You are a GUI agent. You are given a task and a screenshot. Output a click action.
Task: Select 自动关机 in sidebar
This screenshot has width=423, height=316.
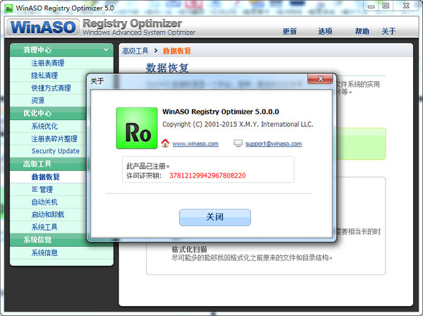pyautogui.click(x=44, y=202)
